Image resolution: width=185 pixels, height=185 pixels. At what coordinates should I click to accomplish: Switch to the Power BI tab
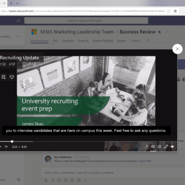tap(83, 41)
